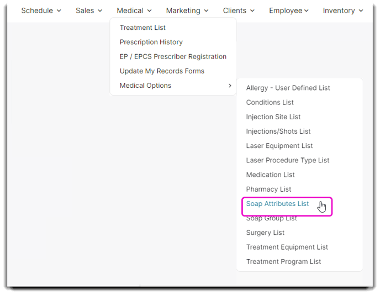Click the Medical menu in the navbar
This screenshot has width=380, height=301.
pyautogui.click(x=134, y=10)
